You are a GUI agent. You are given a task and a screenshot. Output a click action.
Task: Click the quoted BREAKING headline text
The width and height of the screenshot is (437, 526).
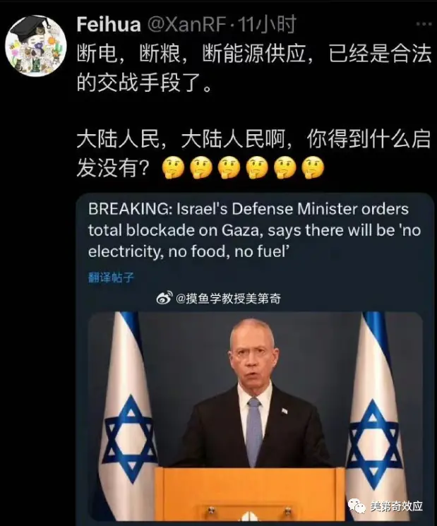click(x=254, y=230)
